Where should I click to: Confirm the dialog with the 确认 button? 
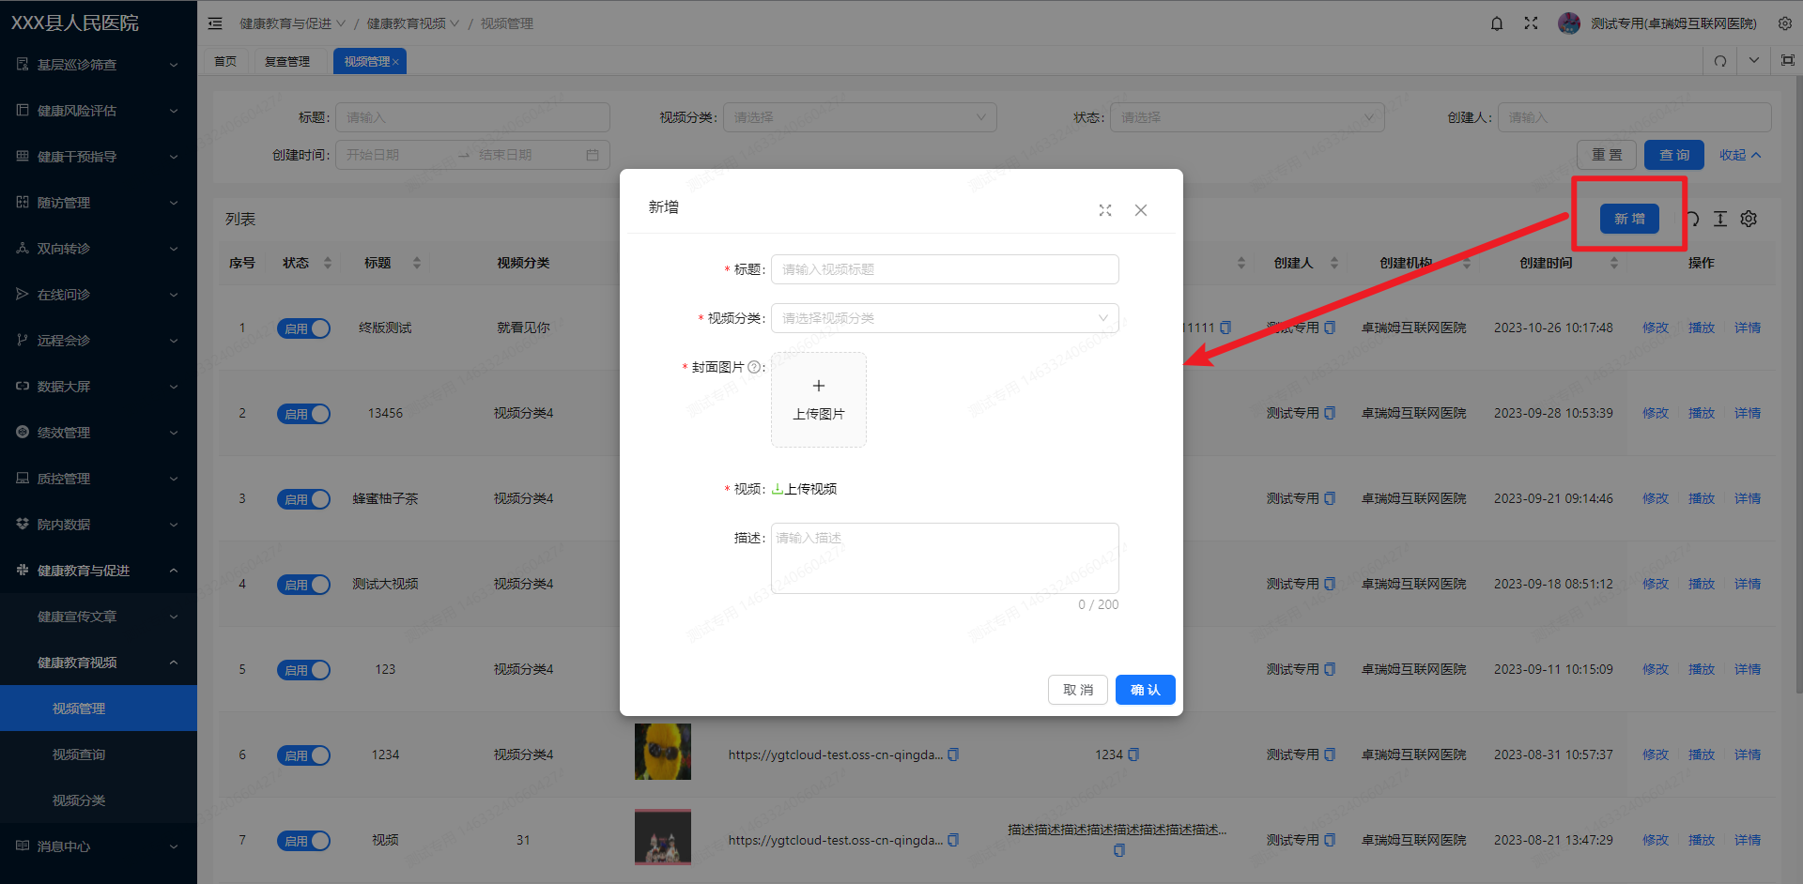click(1145, 689)
